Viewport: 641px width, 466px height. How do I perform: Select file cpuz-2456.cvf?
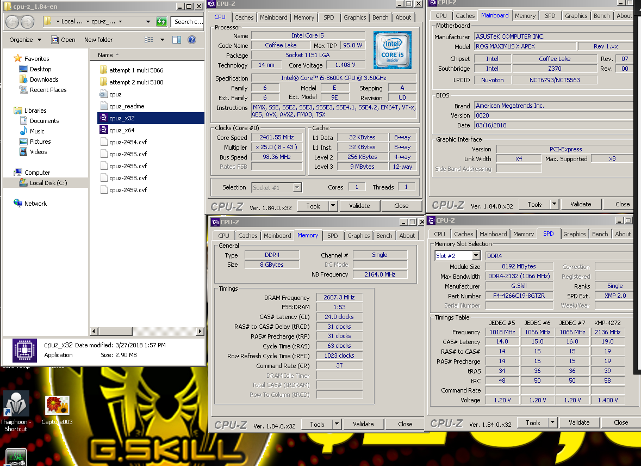(123, 166)
